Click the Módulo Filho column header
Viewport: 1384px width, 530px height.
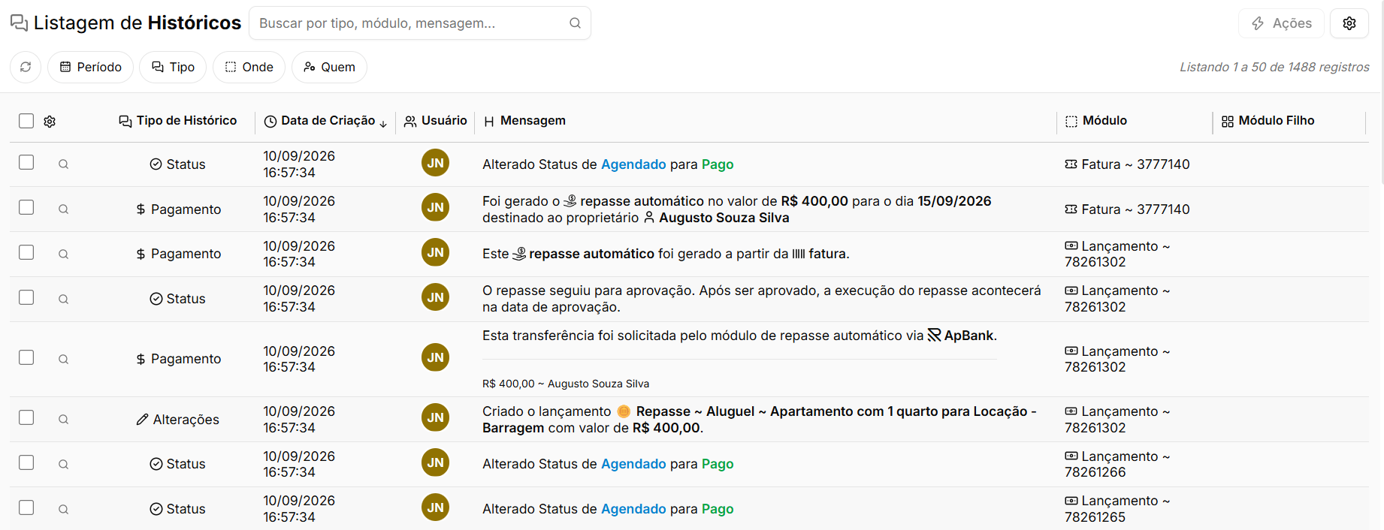(x=1268, y=121)
